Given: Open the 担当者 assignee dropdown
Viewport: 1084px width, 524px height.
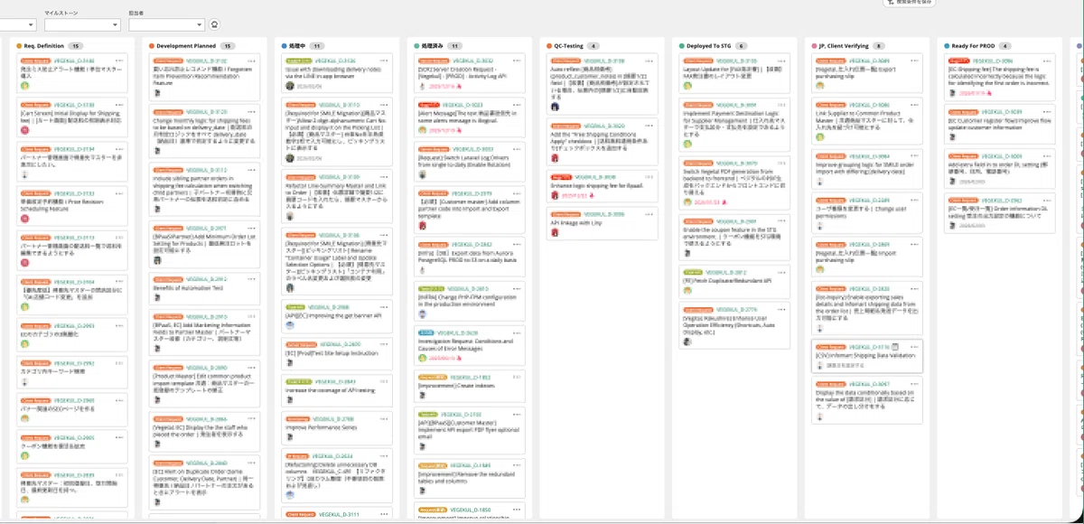Looking at the screenshot, I should point(167,25).
